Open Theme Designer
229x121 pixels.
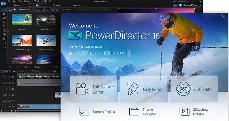coord(143,112)
